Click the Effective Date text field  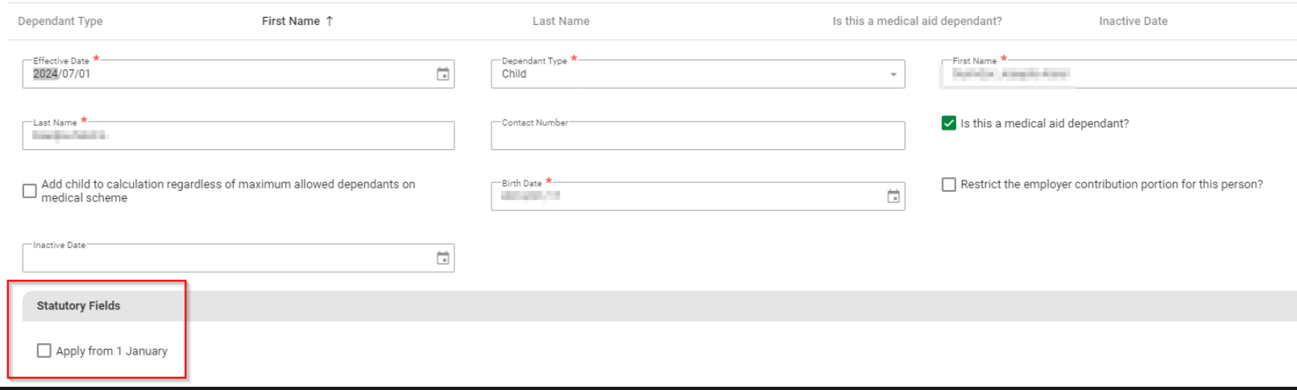click(226, 74)
